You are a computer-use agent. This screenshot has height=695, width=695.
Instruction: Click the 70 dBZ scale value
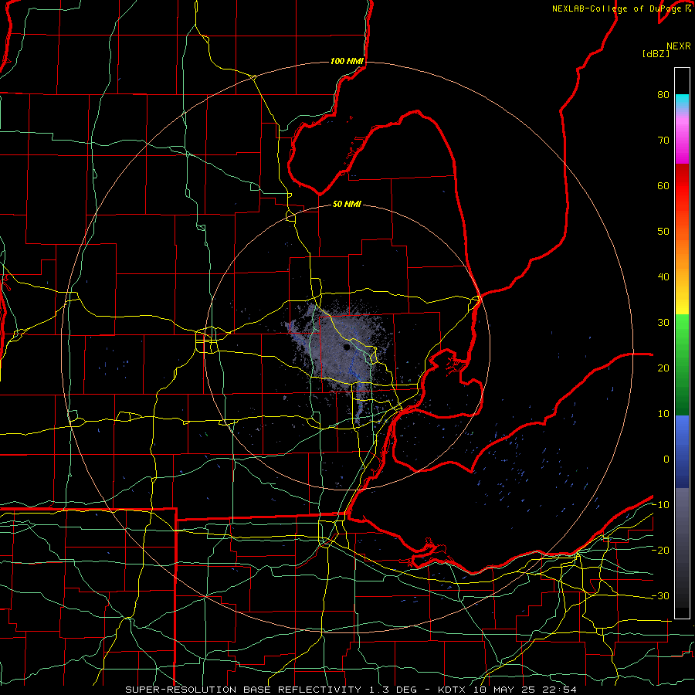pos(663,141)
